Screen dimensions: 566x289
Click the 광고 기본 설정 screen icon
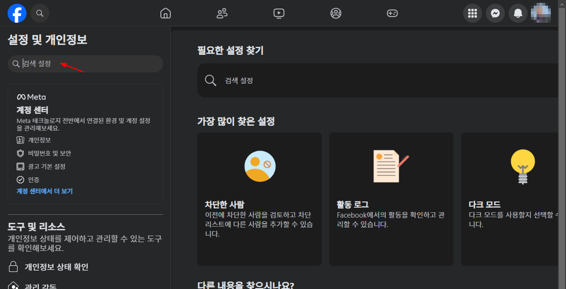click(20, 166)
